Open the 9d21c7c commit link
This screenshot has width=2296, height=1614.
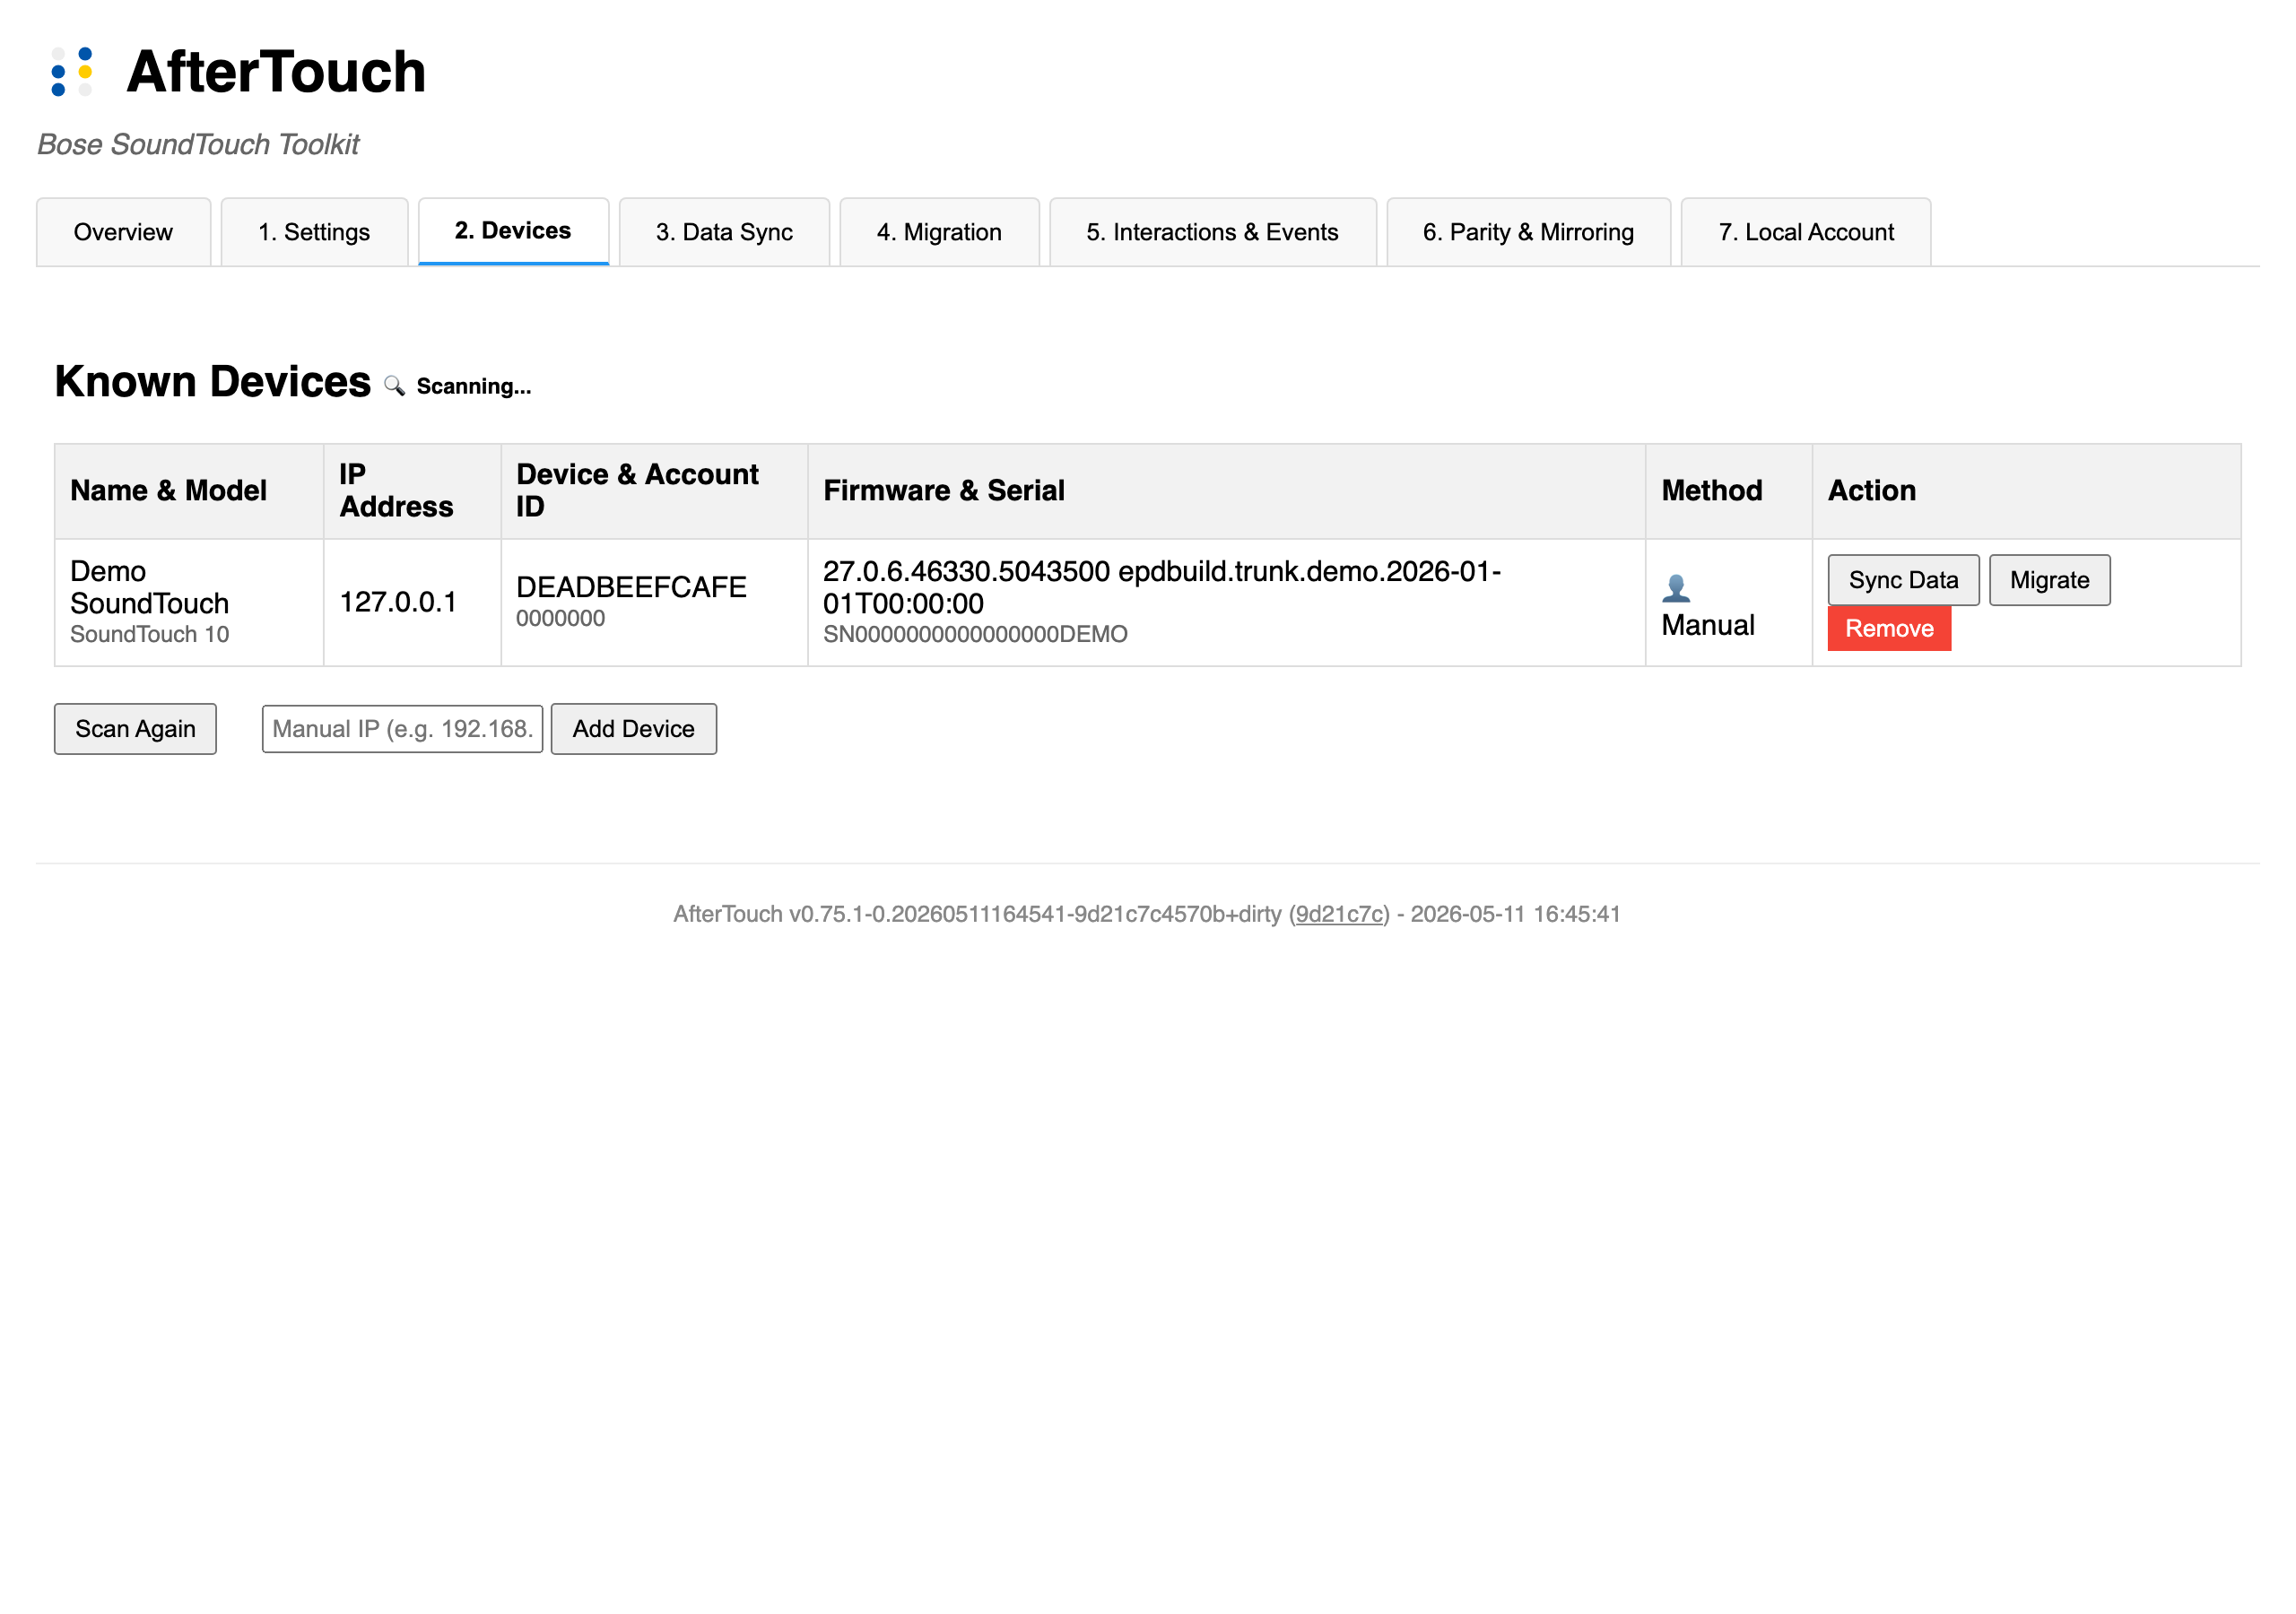coord(1339,914)
